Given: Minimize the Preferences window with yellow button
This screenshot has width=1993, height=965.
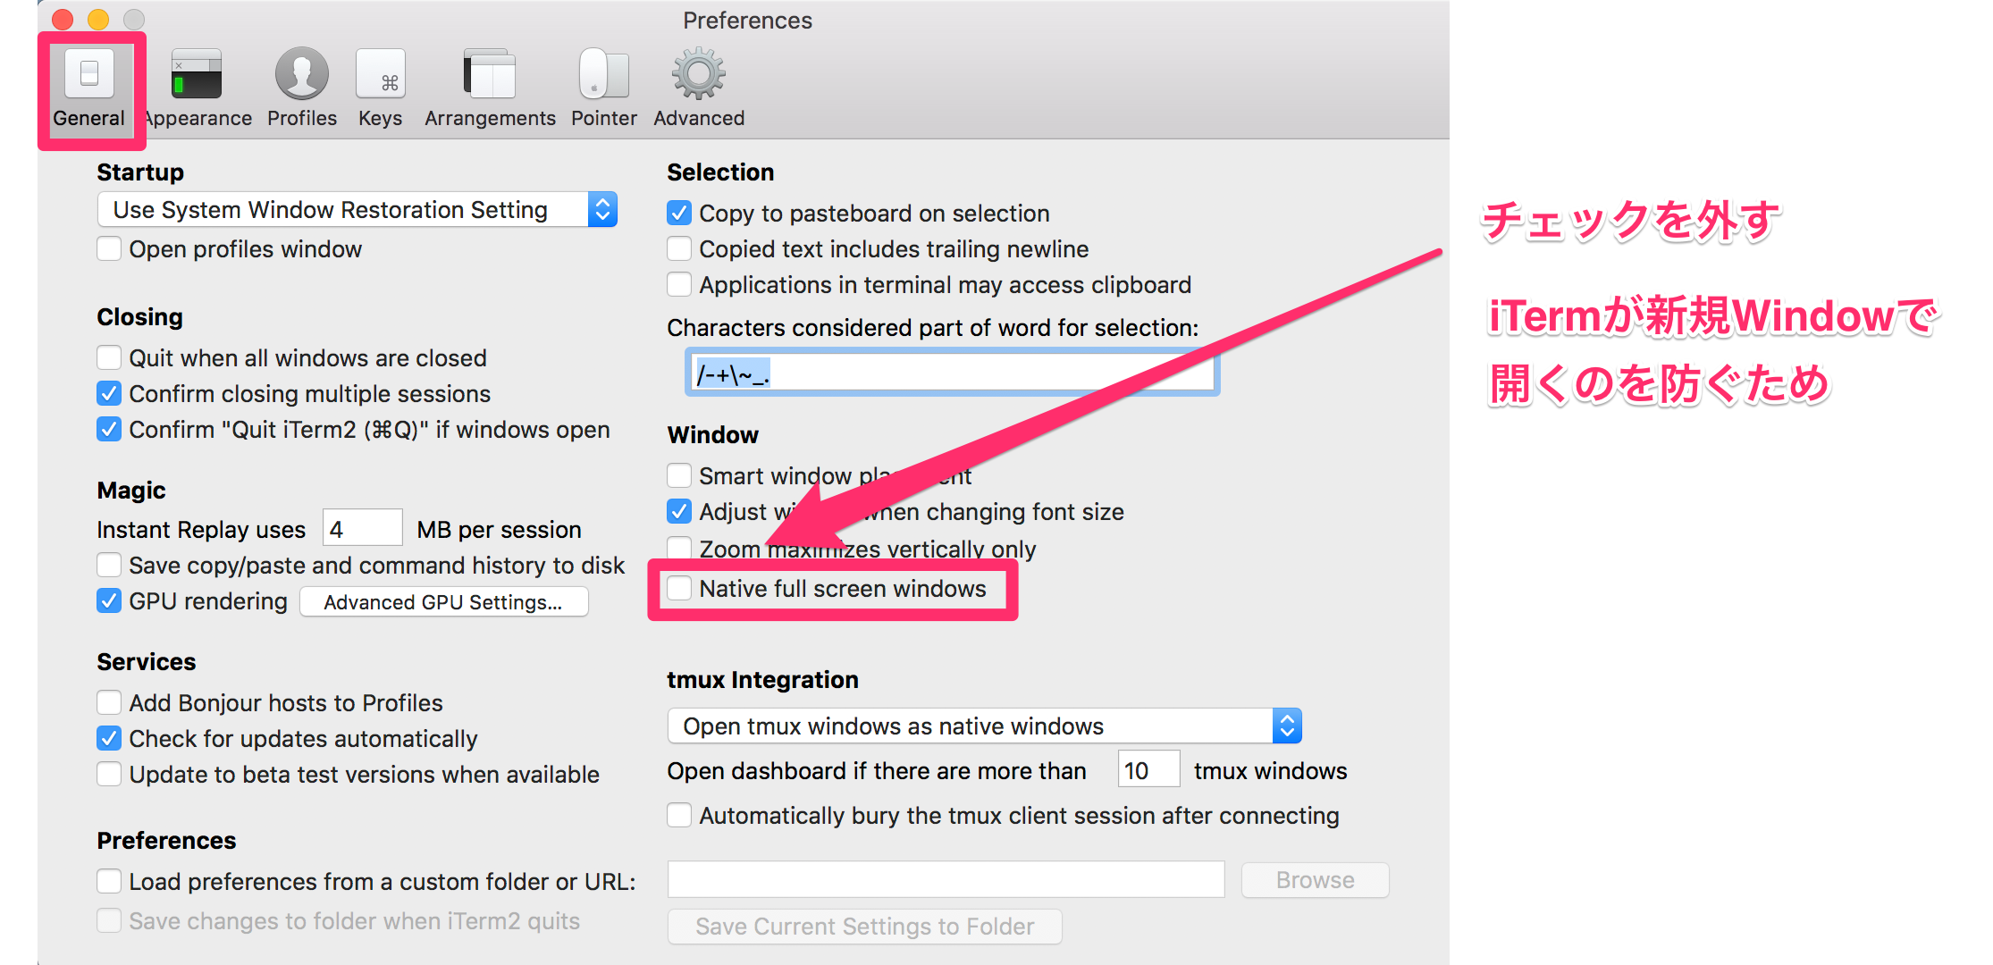Looking at the screenshot, I should (x=98, y=20).
